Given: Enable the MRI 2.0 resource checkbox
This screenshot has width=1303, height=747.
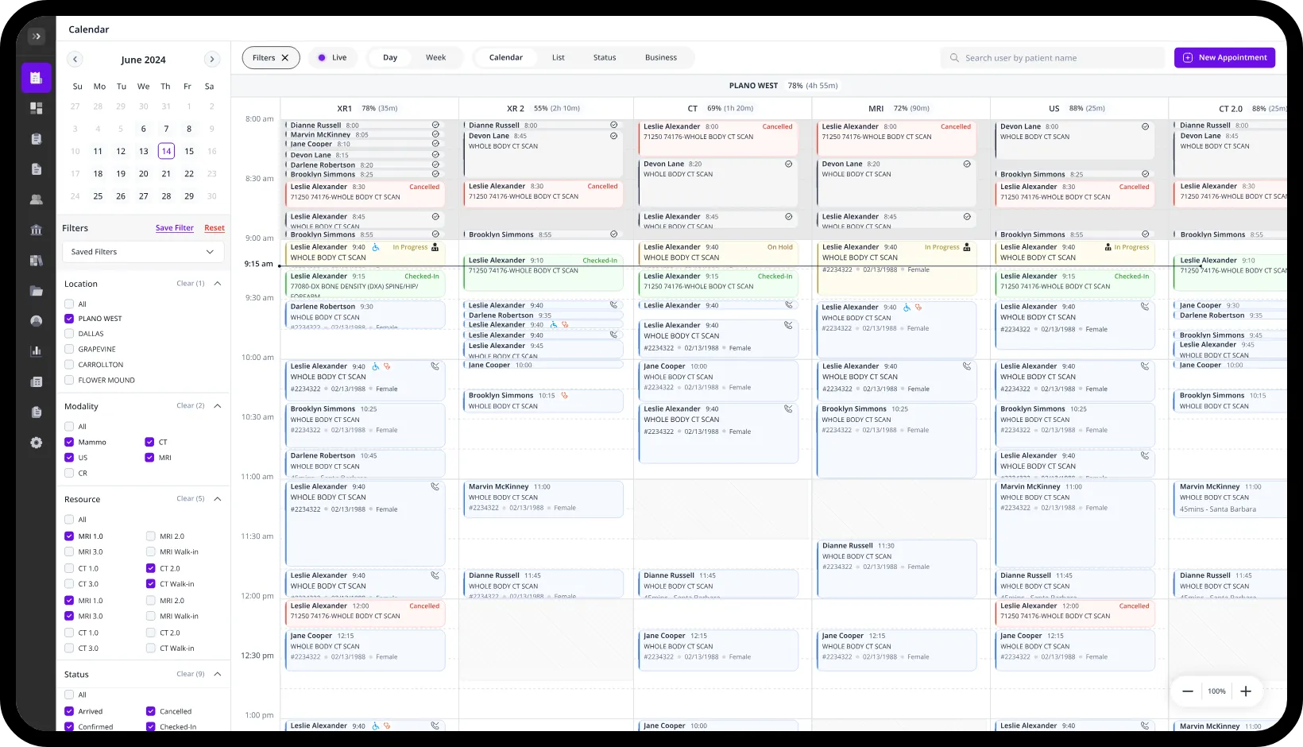Looking at the screenshot, I should pos(151,536).
